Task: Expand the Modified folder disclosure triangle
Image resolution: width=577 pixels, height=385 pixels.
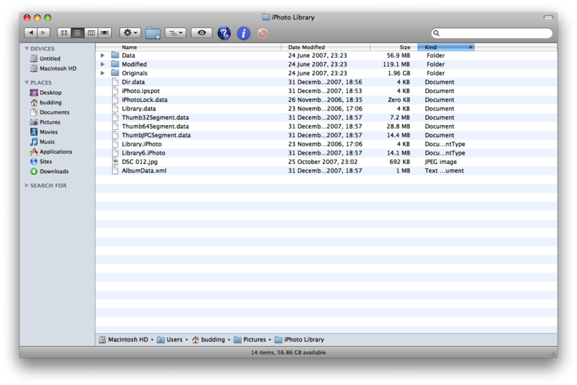Action: tap(103, 64)
